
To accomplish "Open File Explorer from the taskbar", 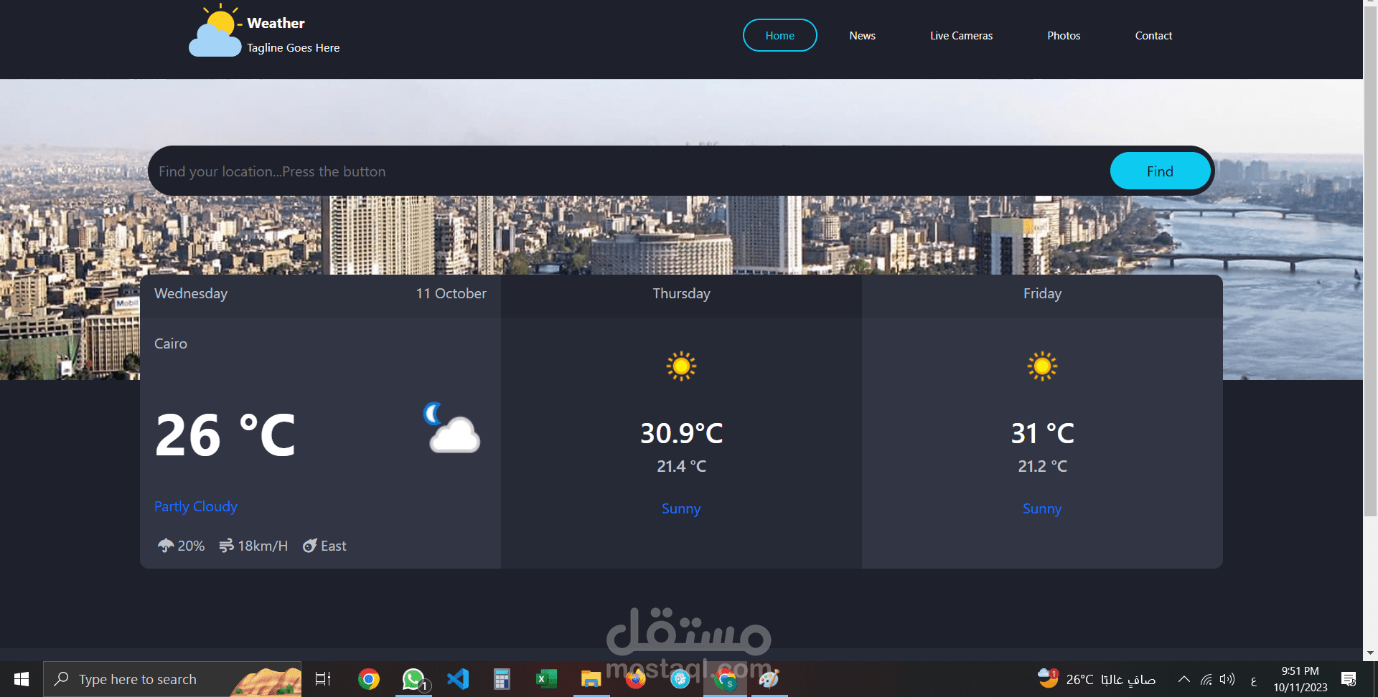I will click(x=591, y=679).
